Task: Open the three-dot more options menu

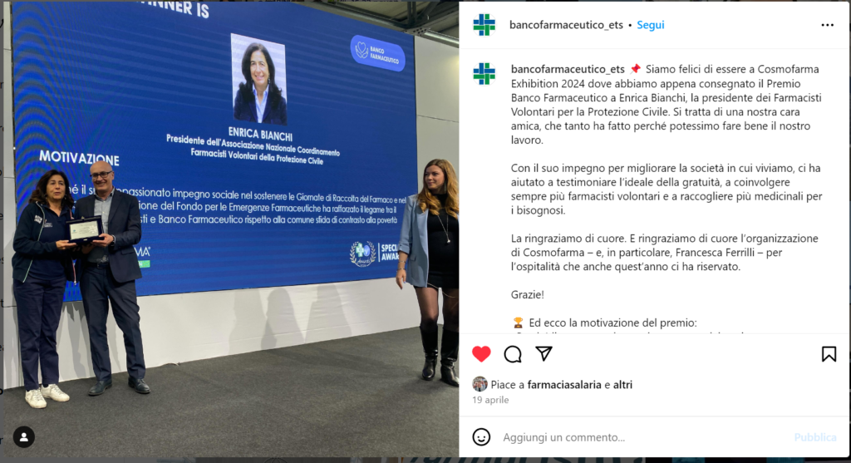Action: [x=827, y=25]
